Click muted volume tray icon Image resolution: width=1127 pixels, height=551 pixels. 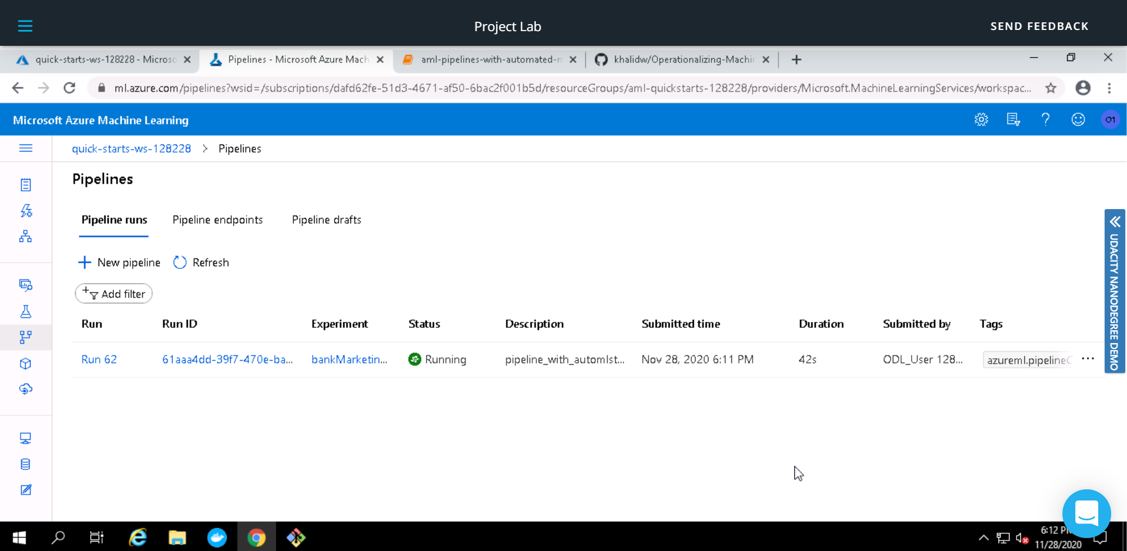pos(1022,538)
